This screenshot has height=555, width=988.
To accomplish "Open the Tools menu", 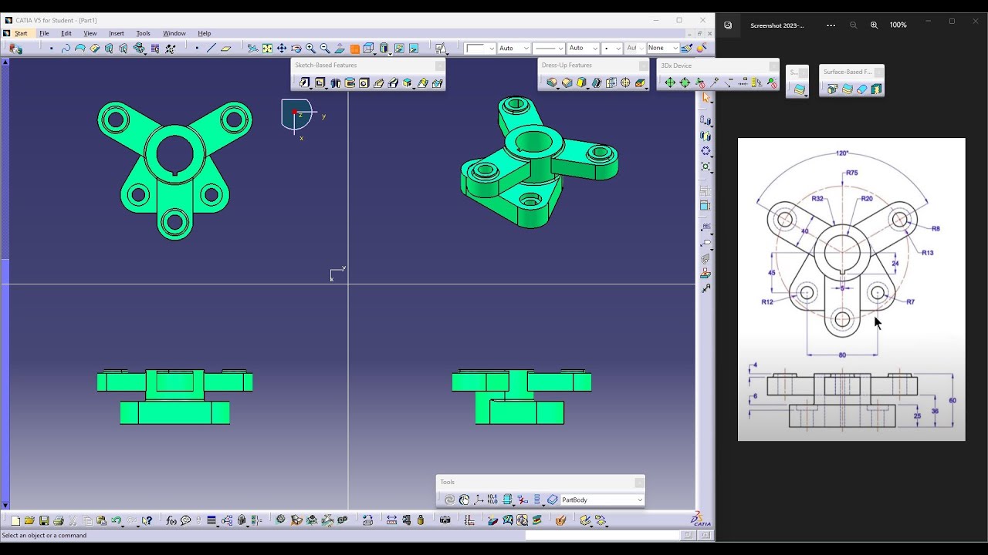I will (x=144, y=33).
